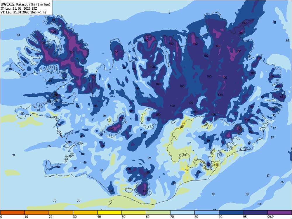Choose the medium blue 90–95 legend band
Viewport: 292px width, 219px height.
(231, 213)
